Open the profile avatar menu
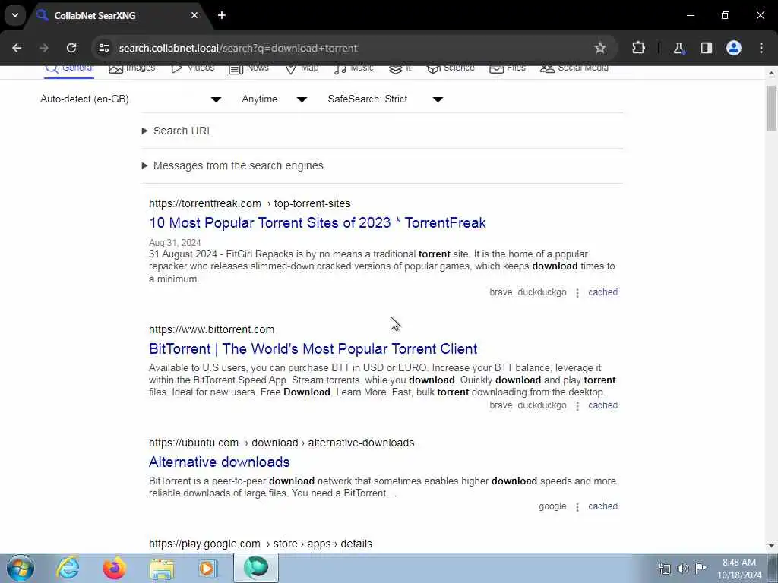This screenshot has width=778, height=583. (x=733, y=48)
